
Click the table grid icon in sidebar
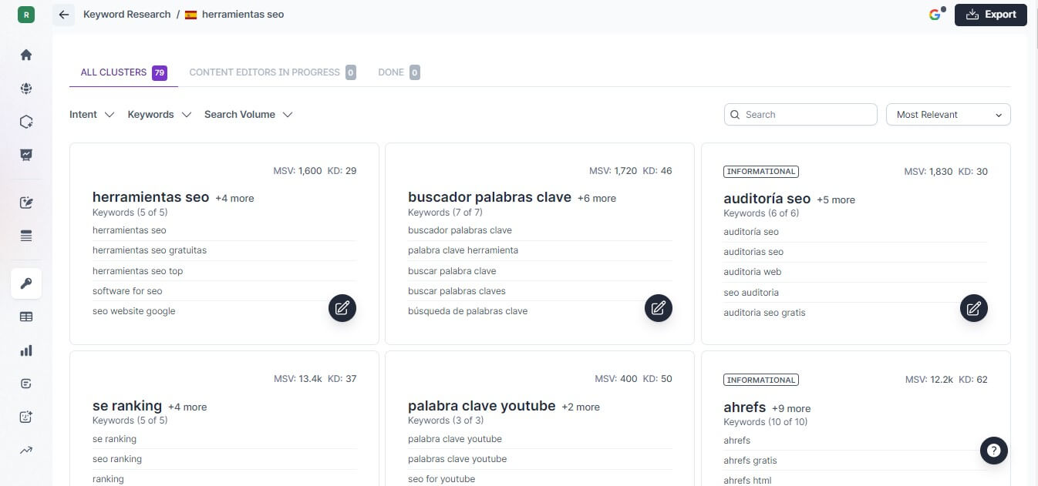tap(26, 317)
